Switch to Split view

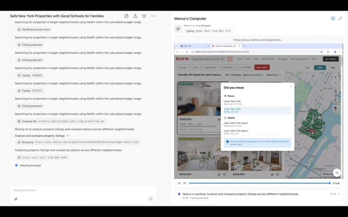320,67
